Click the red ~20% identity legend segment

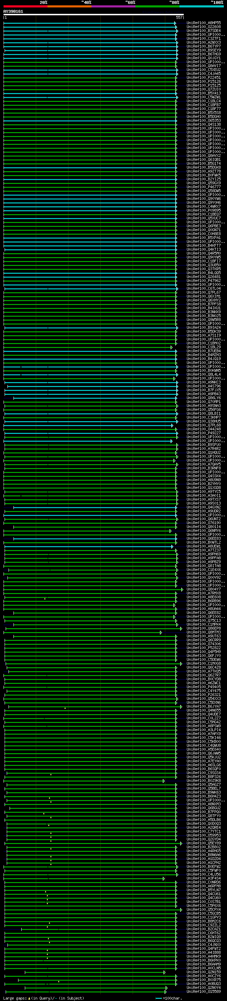(25, 7)
